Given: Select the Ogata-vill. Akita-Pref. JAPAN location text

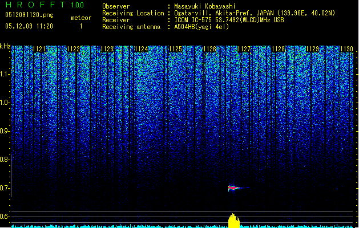Looking at the screenshot, I should pos(255,13).
